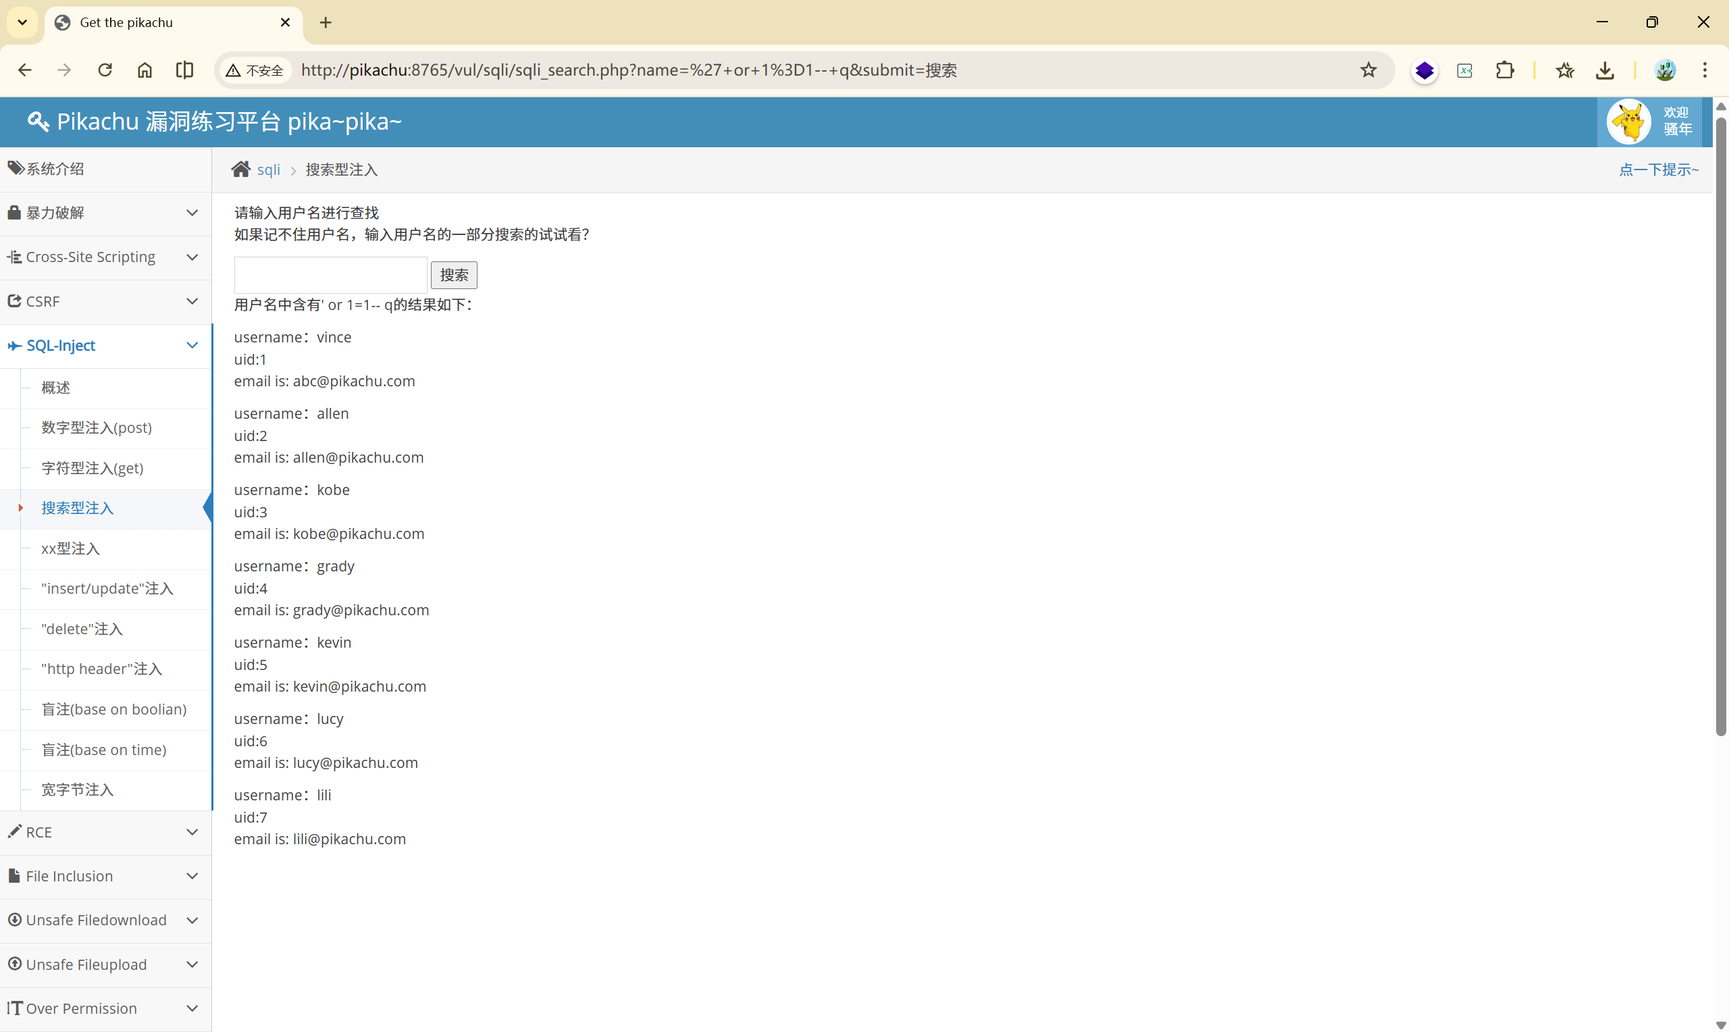Open 盲注(base on time) submenu item
The width and height of the screenshot is (1729, 1032).
pos(103,749)
